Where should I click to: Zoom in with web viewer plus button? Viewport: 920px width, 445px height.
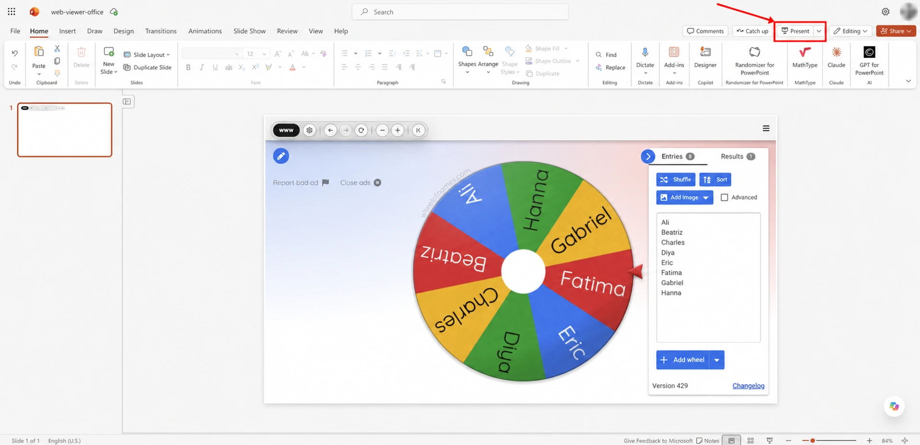click(x=398, y=130)
